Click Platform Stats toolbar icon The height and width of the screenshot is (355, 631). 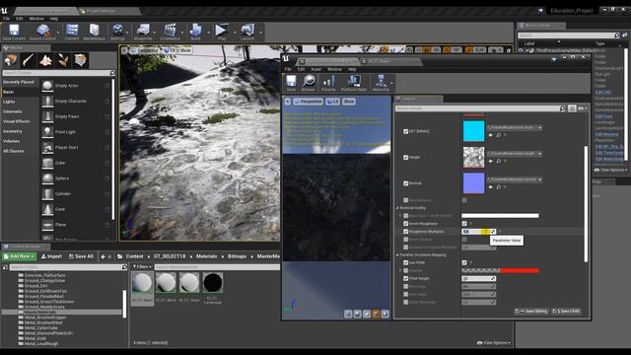point(354,83)
